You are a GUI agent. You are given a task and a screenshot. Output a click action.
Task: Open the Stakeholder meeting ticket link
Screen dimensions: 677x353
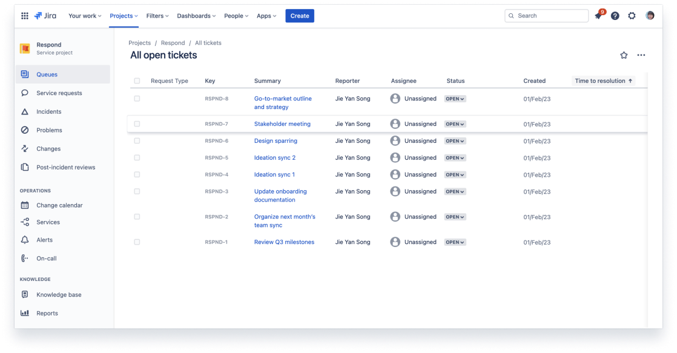click(282, 124)
